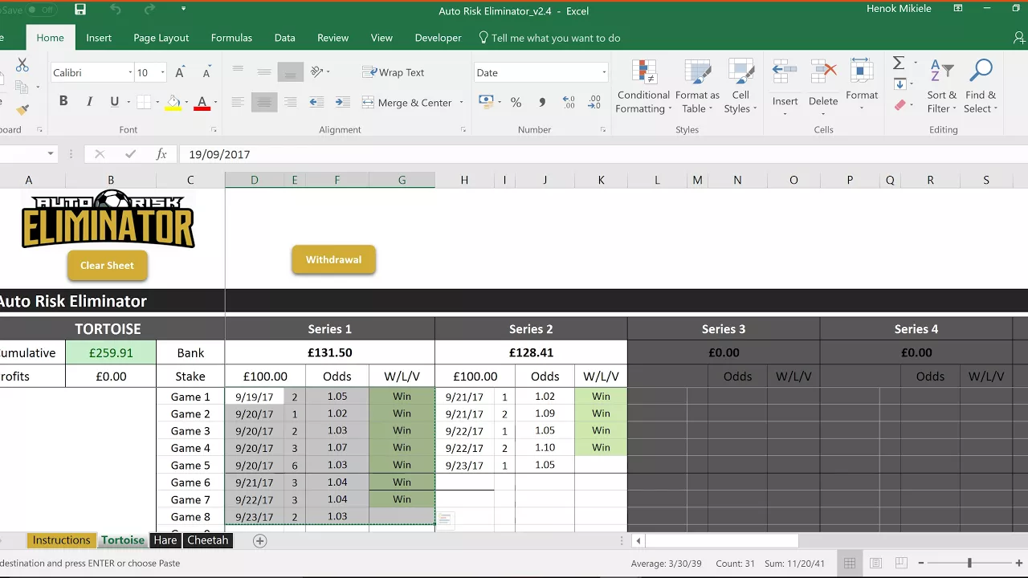Click the Cut scissors icon
This screenshot has width=1028, height=578.
22,65
